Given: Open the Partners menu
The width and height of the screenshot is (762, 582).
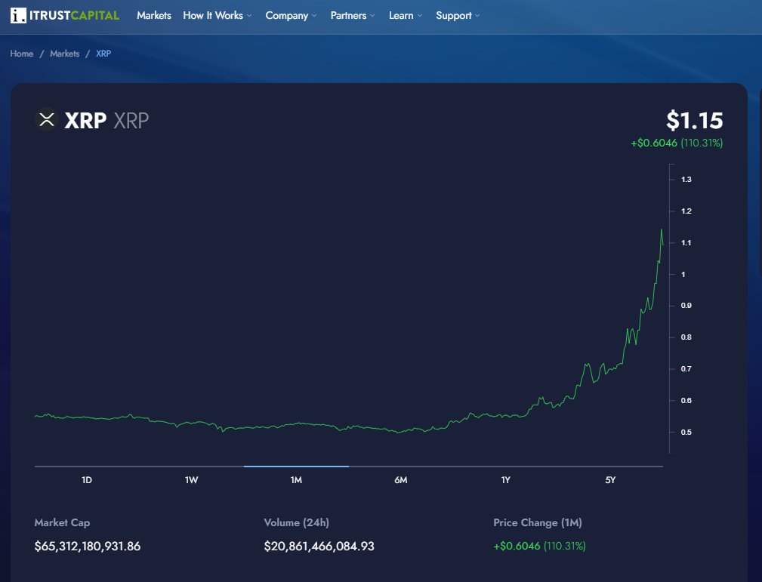Looking at the screenshot, I should point(348,16).
